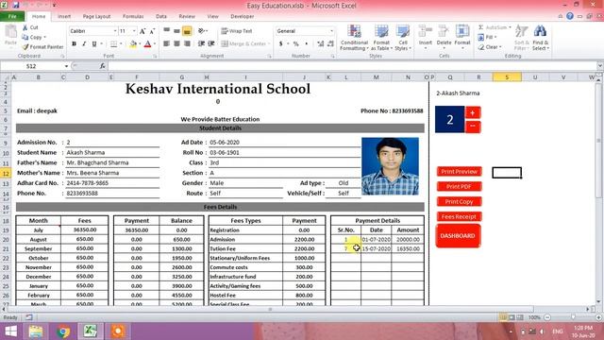
Task: Open File Explorer from taskbar
Action: click(x=36, y=331)
